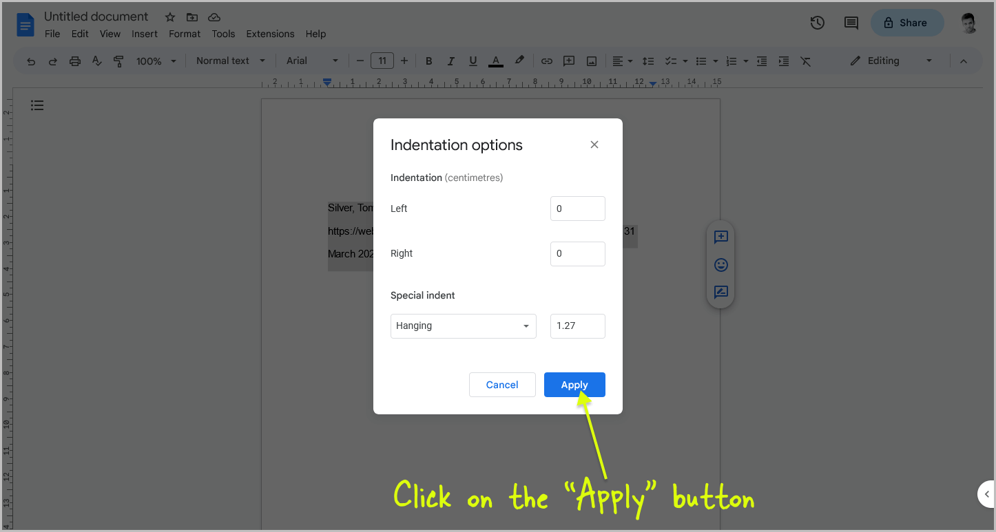Open the Hanging special indent dropdown
This screenshot has height=532, width=996.
pos(463,326)
